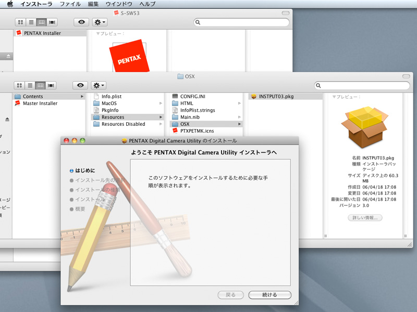Open the action gear menu in OSX window

[x=99, y=85]
